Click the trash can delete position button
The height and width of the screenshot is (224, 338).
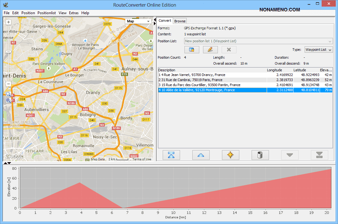click(x=260, y=155)
